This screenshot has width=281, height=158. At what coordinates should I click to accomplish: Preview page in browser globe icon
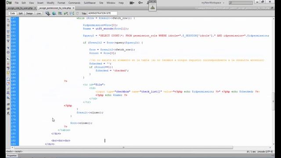pos(54,14)
